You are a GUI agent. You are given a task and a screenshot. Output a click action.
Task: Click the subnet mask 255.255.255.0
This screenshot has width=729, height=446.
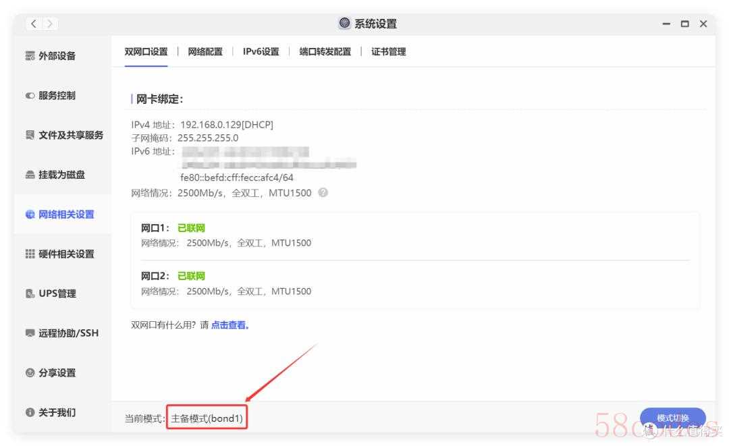coord(208,138)
